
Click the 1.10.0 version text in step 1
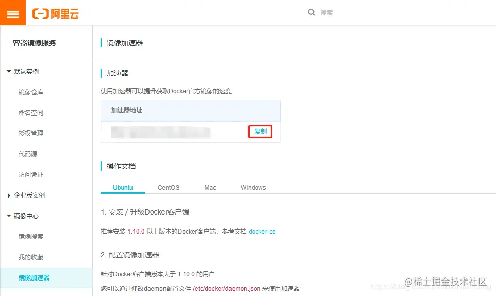click(x=136, y=232)
